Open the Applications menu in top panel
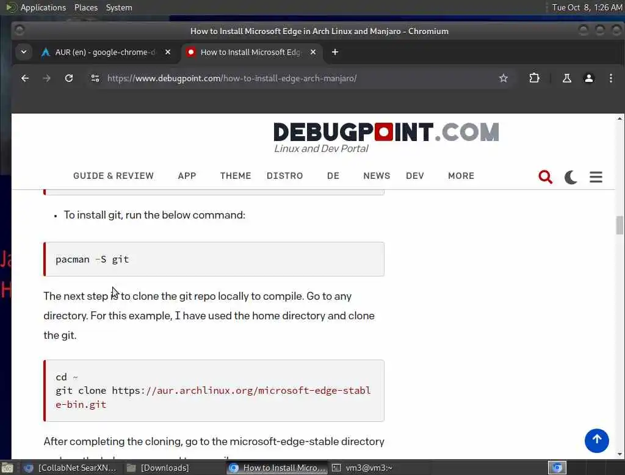Viewport: 625px width, 475px height. pos(43,7)
